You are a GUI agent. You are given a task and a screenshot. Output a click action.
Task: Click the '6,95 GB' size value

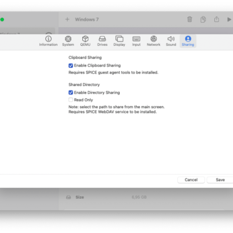[x=139, y=197]
